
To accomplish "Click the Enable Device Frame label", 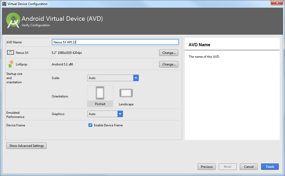I will [x=108, y=125].
